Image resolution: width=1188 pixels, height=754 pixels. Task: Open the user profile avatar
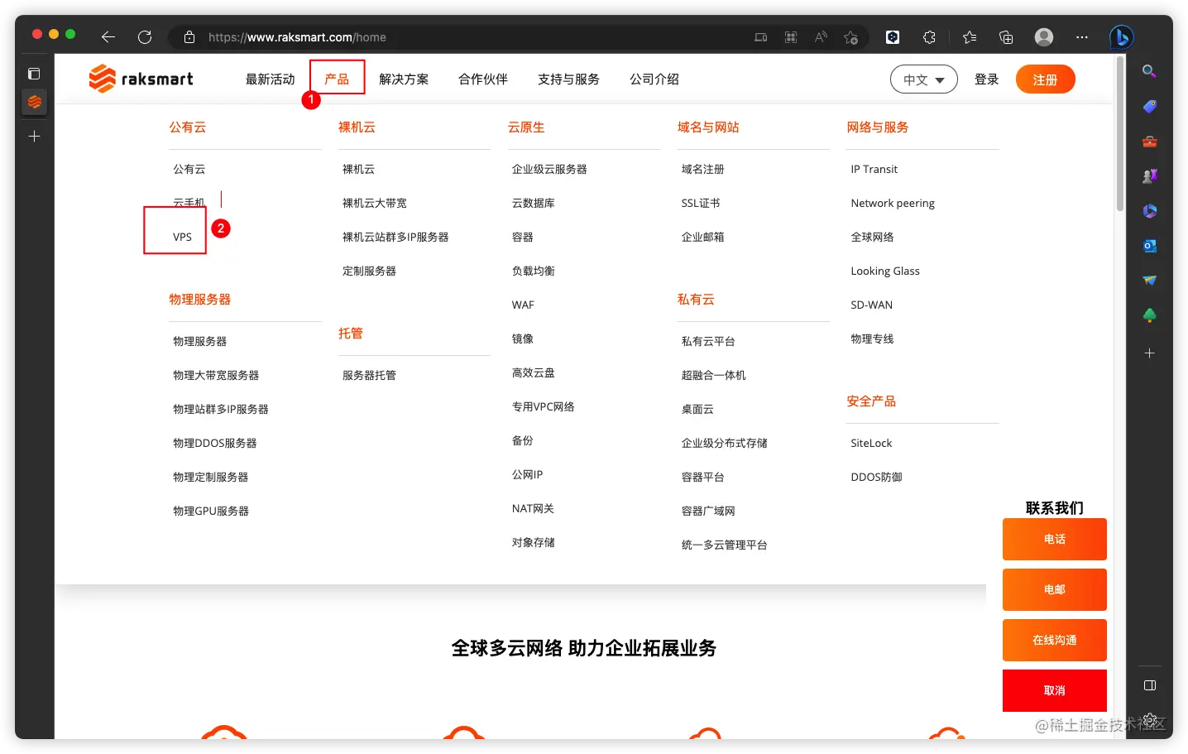pyautogui.click(x=1044, y=37)
